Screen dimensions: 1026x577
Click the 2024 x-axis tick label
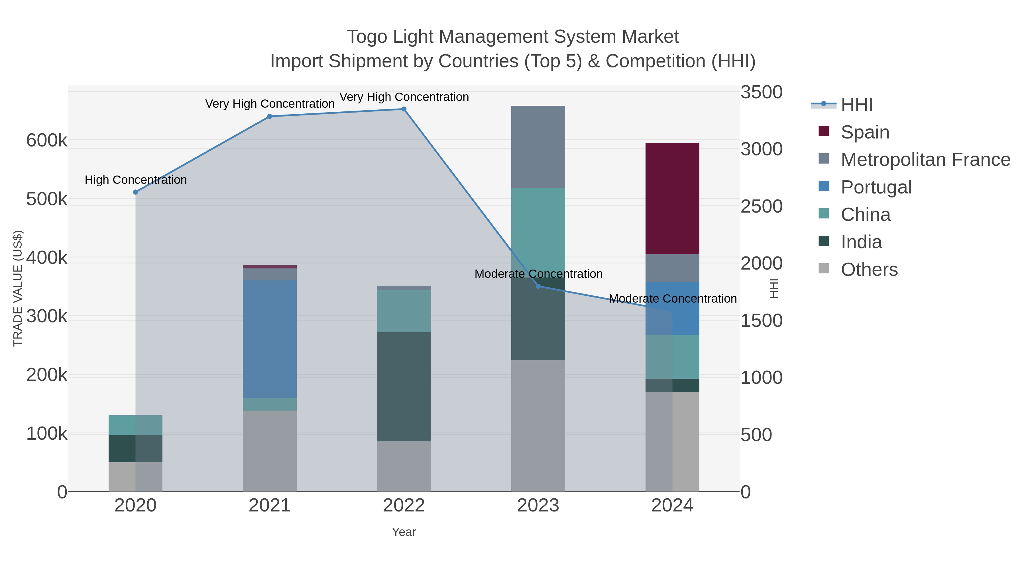[672, 506]
